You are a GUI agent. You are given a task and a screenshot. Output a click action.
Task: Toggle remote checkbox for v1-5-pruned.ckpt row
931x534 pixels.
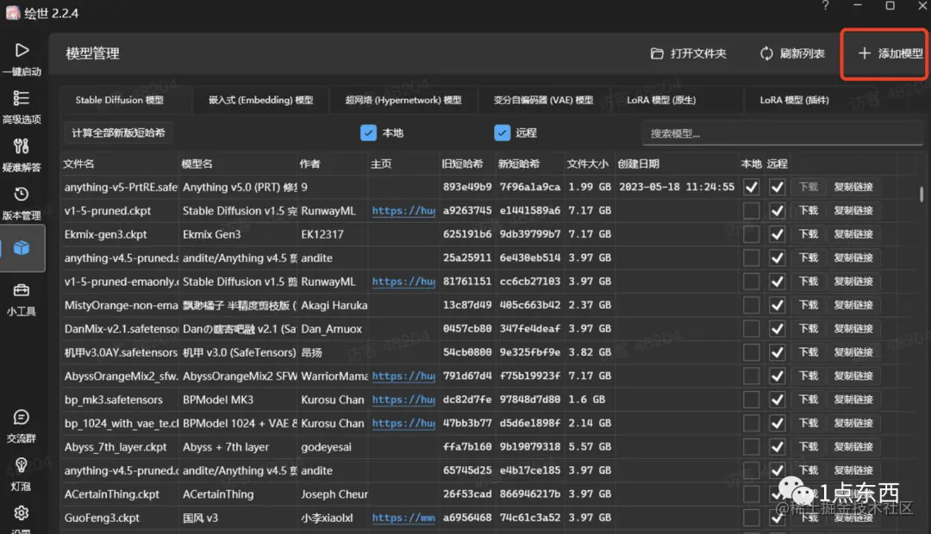(777, 211)
